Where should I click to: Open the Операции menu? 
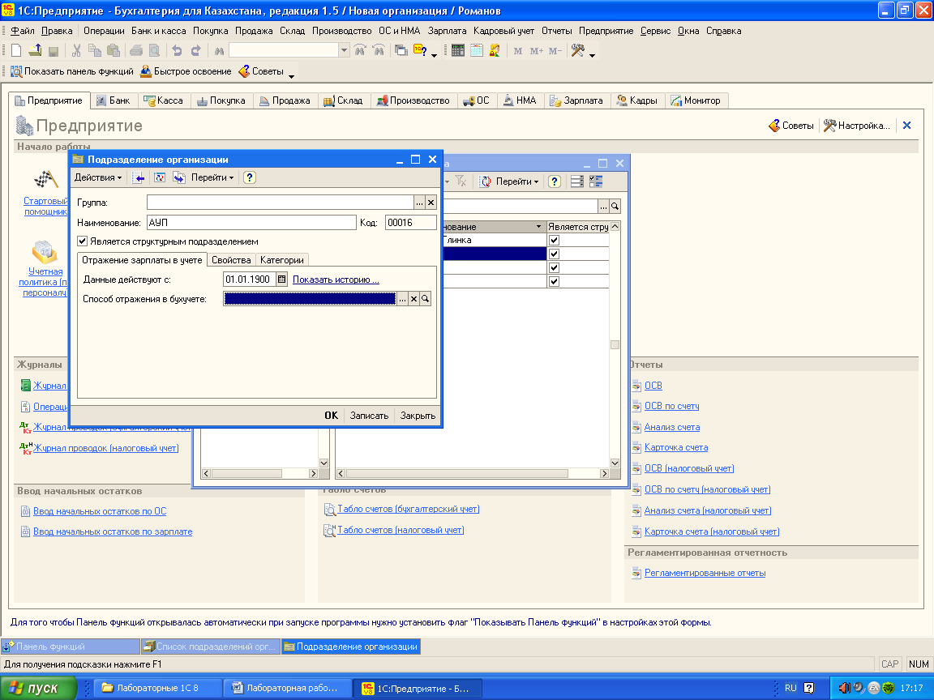(x=104, y=31)
